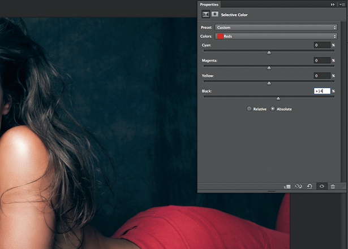Image resolution: width=348 pixels, height=249 pixels.
Task: Click the Cyan slider handle
Action: (269, 53)
